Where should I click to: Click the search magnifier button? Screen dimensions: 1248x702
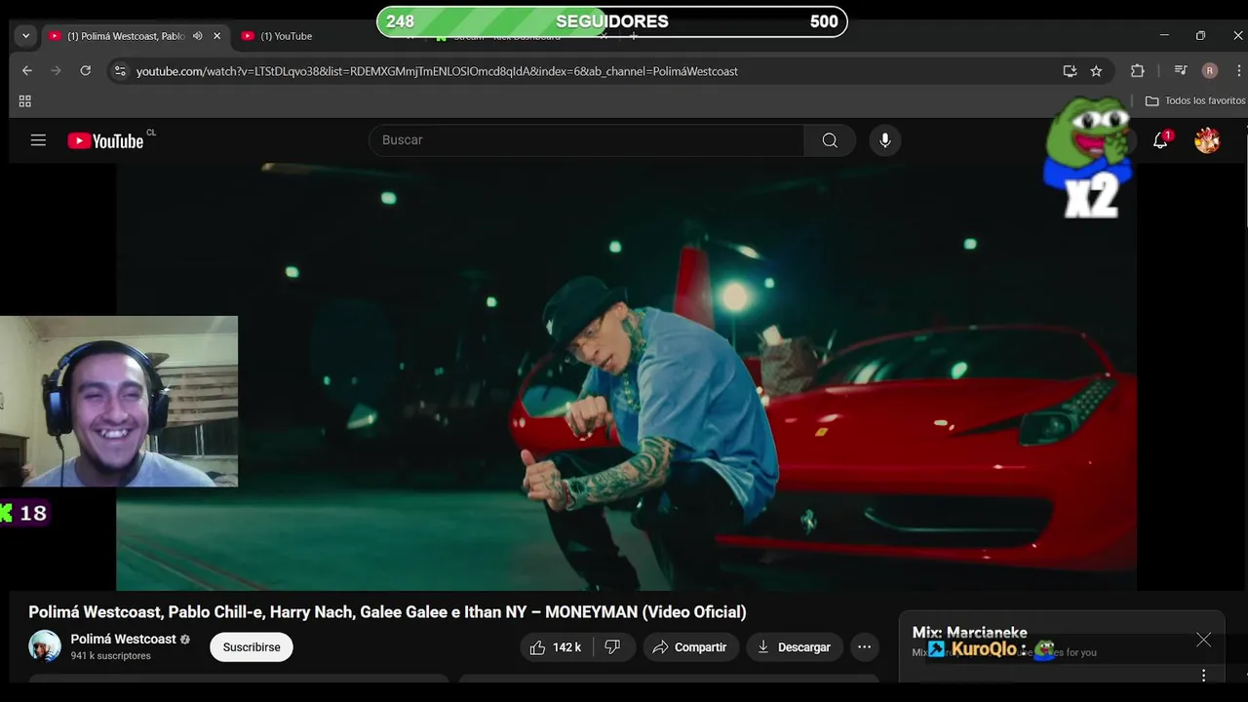(x=830, y=140)
